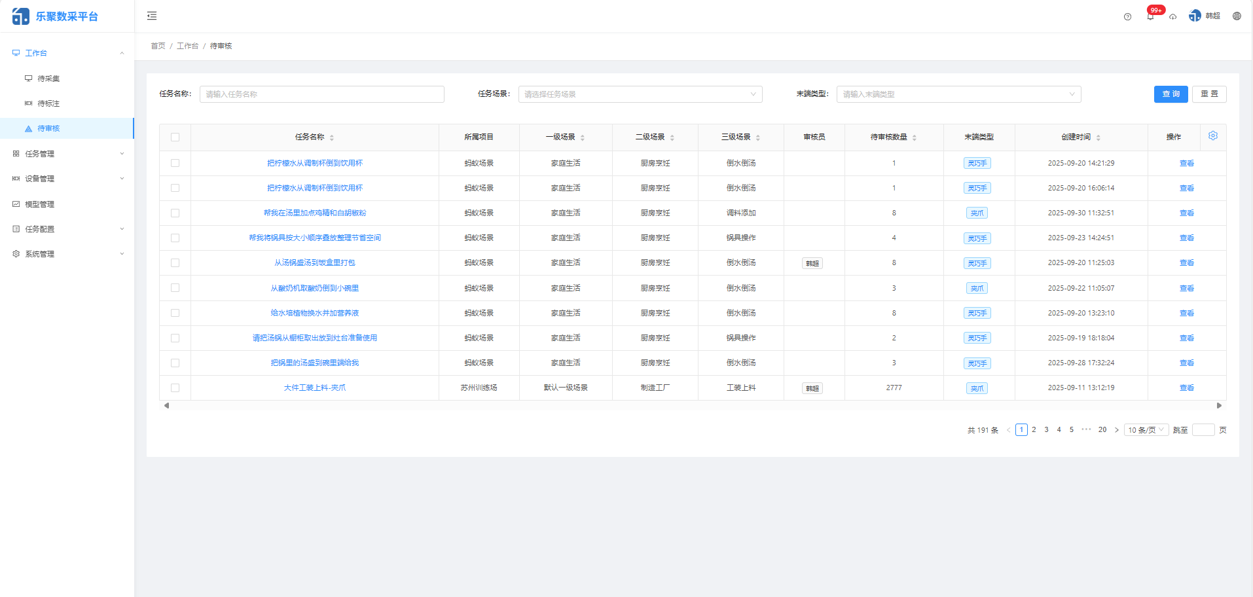Check the row checkbox for 大件工装上料-夹爪
The height and width of the screenshot is (597, 1253).
[x=175, y=388]
